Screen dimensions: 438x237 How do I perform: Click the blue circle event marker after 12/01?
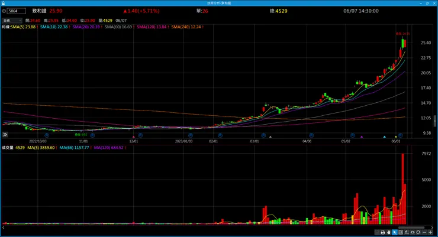pos(140,135)
